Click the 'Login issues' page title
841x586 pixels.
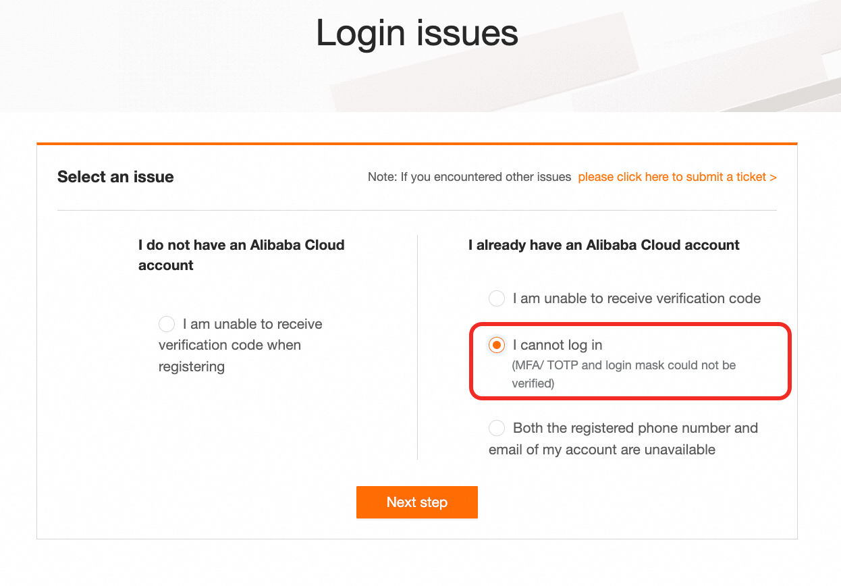point(417,33)
